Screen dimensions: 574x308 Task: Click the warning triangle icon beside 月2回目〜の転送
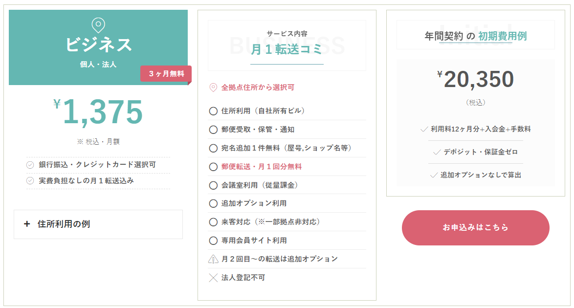pyautogui.click(x=213, y=259)
